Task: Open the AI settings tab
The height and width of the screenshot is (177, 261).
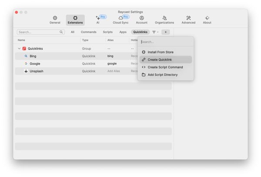Action: (98, 20)
